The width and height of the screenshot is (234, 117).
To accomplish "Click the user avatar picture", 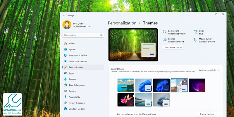I will (x=67, y=25).
